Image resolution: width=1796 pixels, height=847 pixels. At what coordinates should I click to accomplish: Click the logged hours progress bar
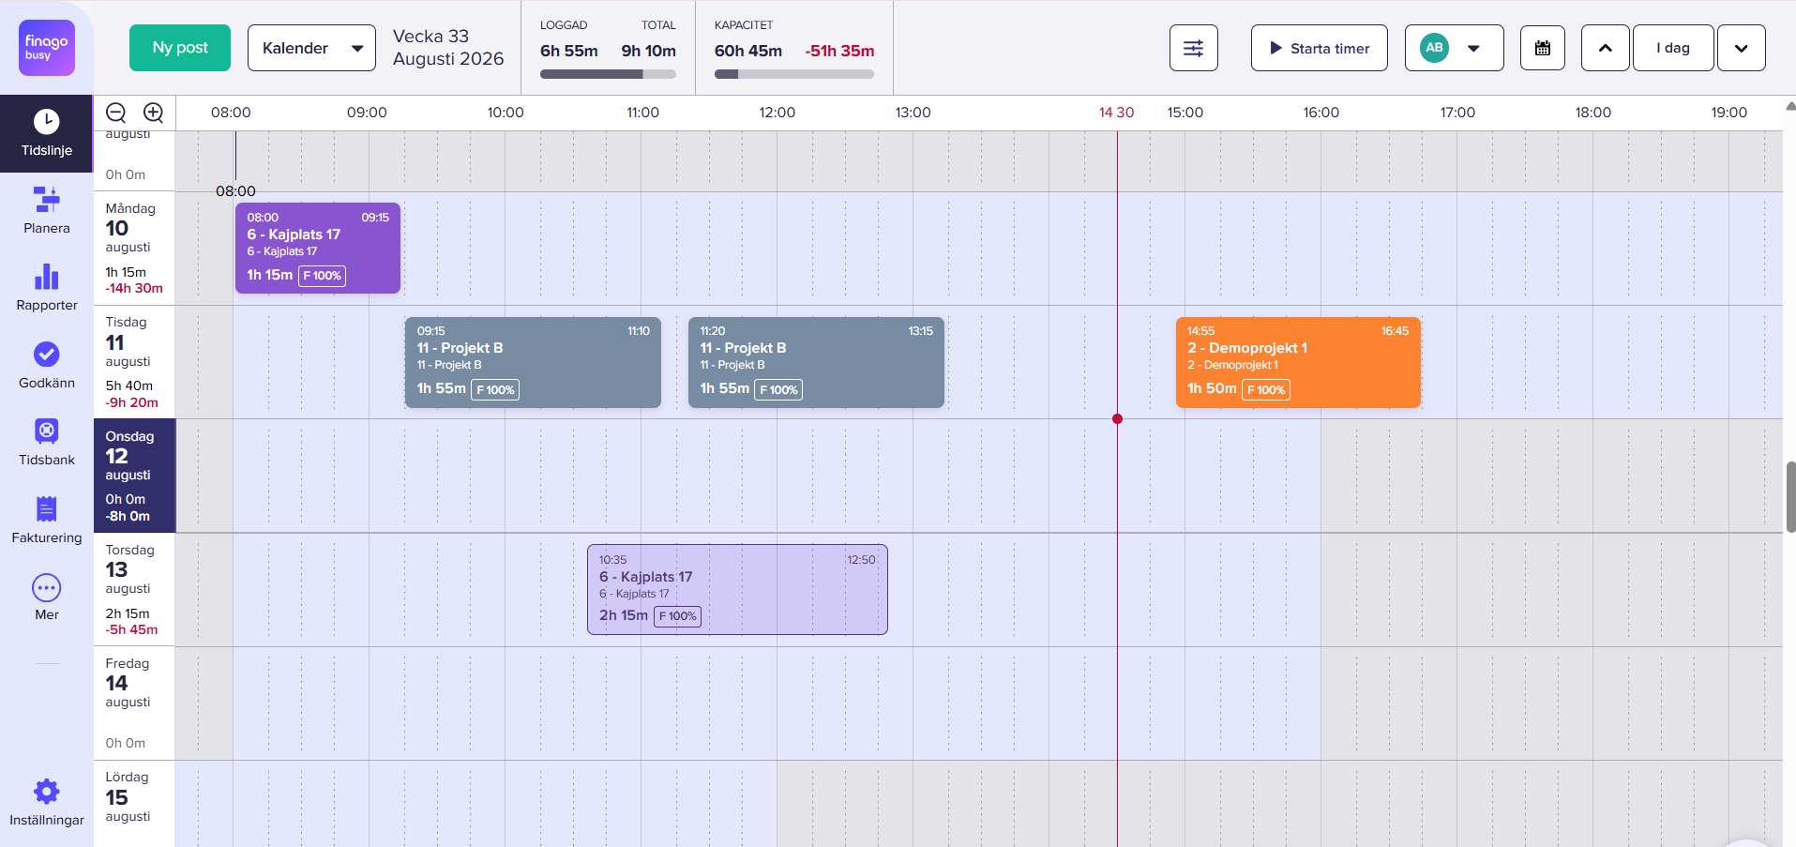(608, 74)
